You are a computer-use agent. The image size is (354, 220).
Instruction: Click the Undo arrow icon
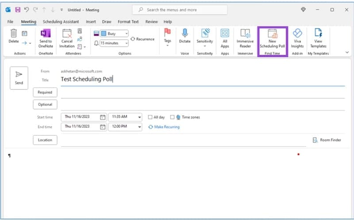27,10
